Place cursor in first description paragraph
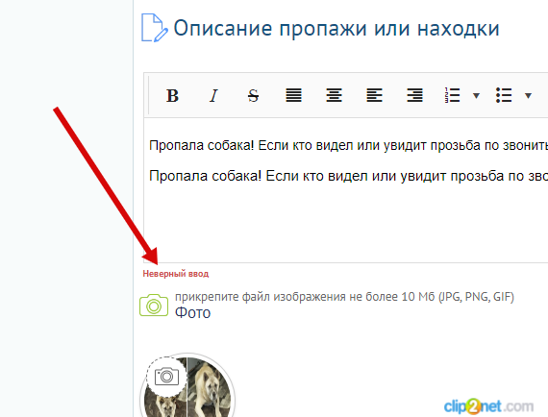Image resolution: width=548 pixels, height=417 pixels. tap(348, 145)
